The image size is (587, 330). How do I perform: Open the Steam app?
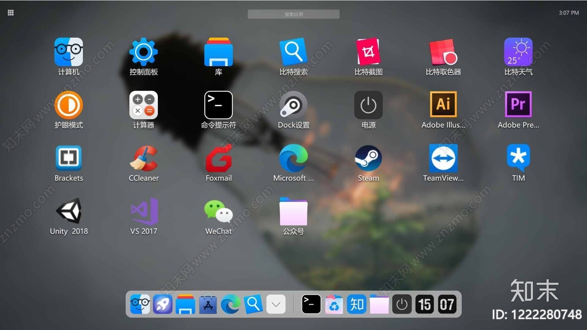[368, 158]
